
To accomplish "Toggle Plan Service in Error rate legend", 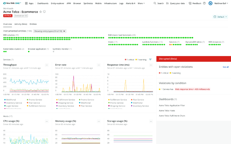I will point(85,106).
